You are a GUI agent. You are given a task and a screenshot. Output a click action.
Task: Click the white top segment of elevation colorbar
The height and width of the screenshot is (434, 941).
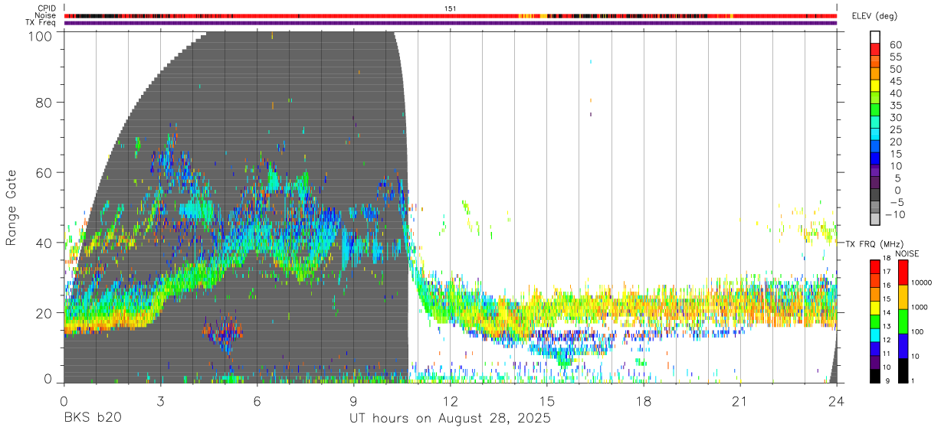(875, 36)
